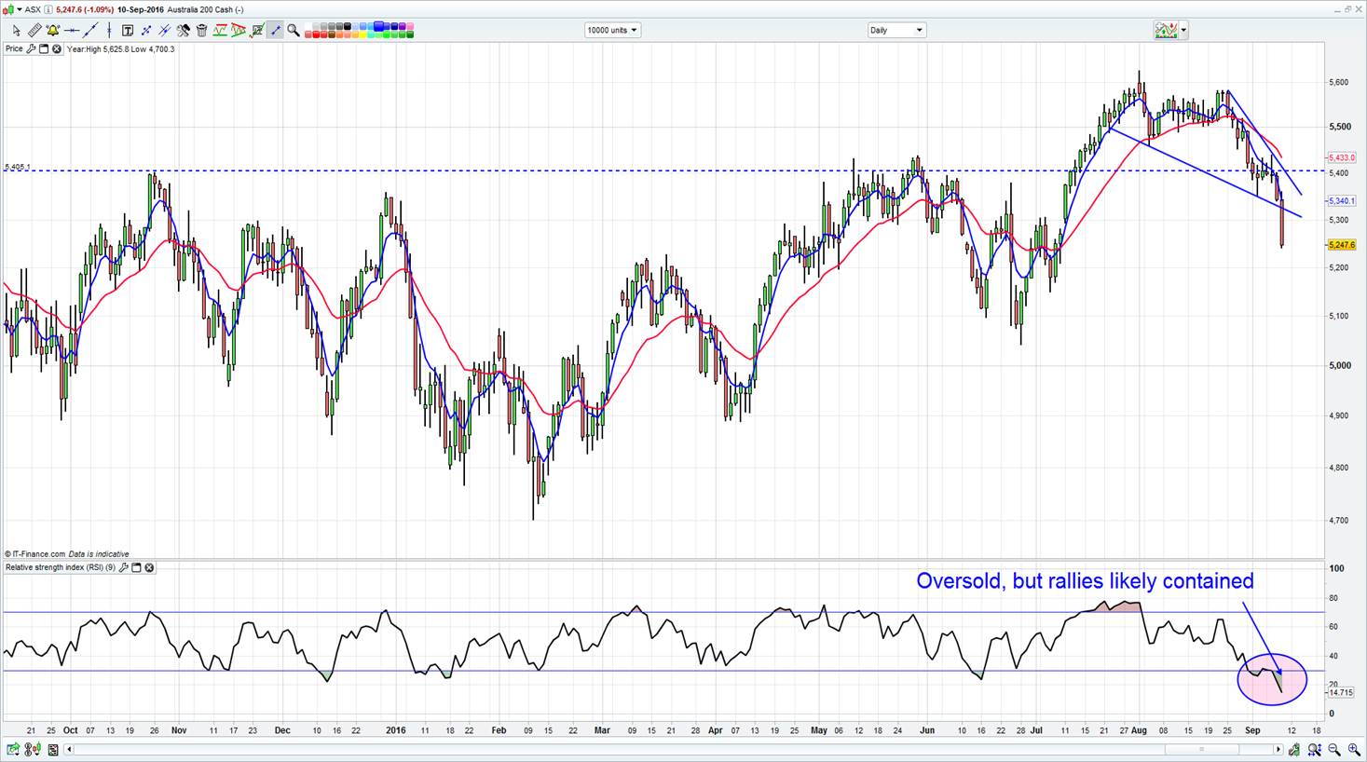Open RSI indicator wrench settings
Viewport: 1367px width, 762px height.
click(x=123, y=567)
